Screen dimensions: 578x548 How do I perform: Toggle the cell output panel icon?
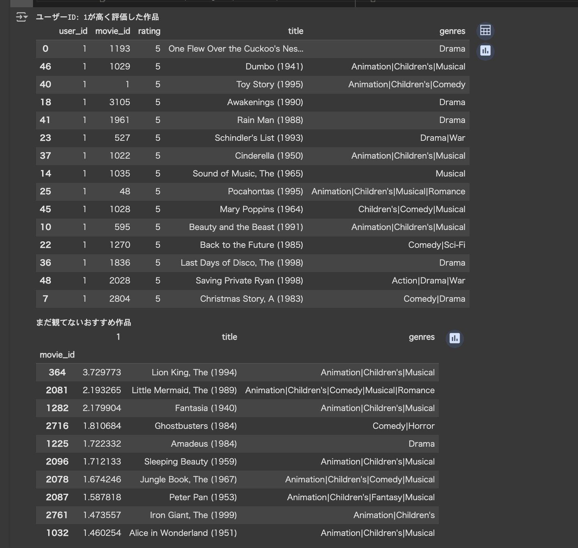click(x=22, y=17)
